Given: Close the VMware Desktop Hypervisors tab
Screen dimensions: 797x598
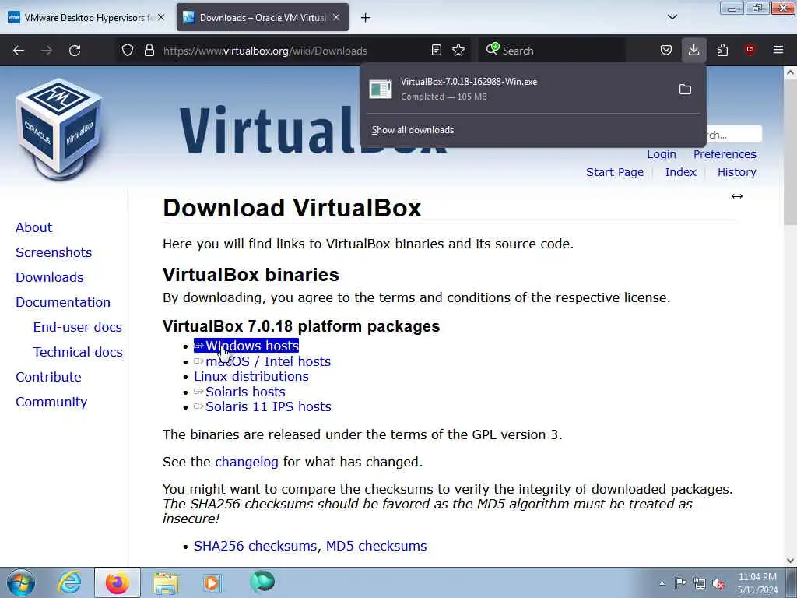Looking at the screenshot, I should pyautogui.click(x=160, y=17).
